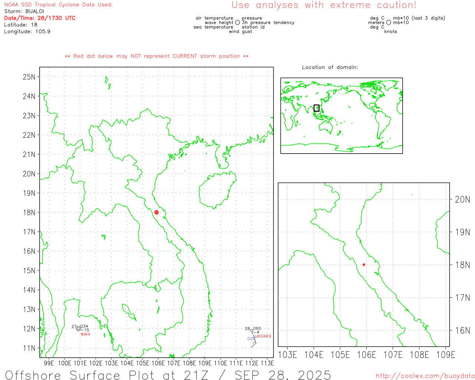Image resolution: width=475 pixels, height=380 pixels.
Task: Click the world locator map thumbnail
Action: (x=341, y=115)
